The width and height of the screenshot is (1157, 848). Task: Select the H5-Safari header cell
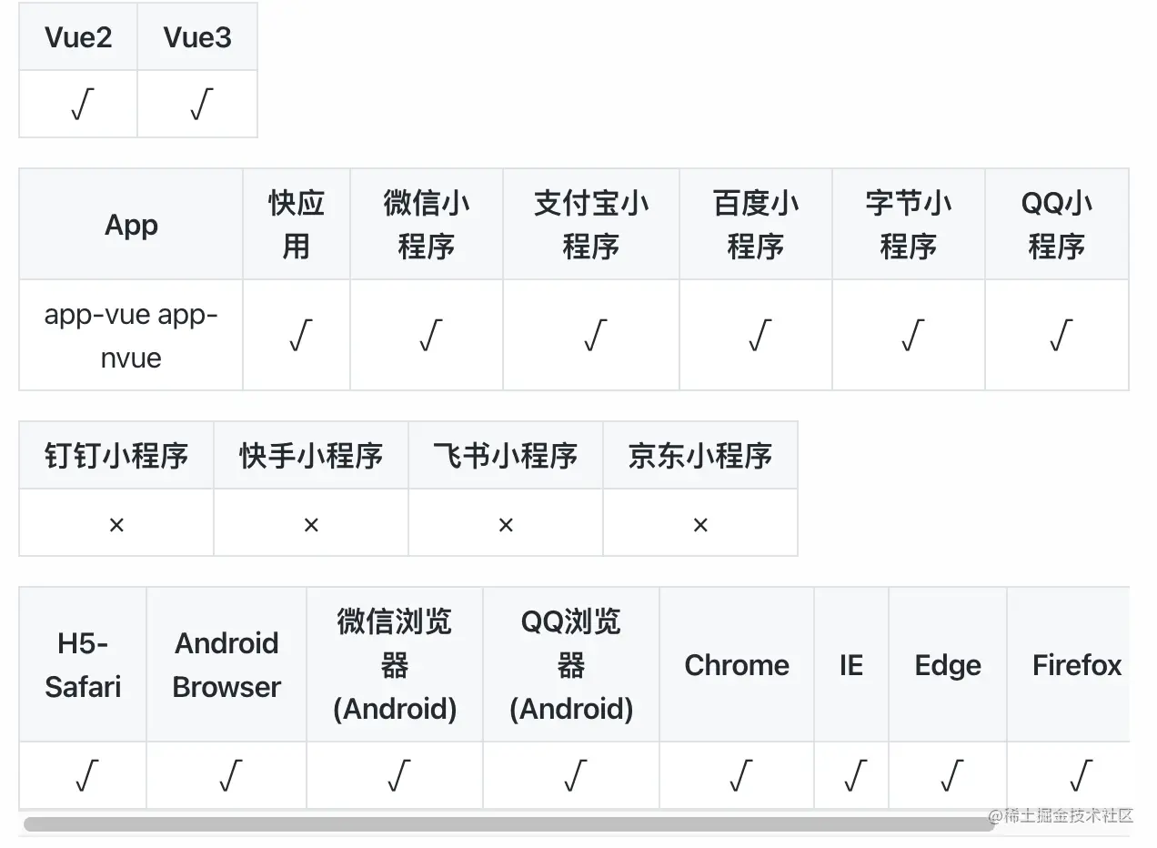coord(83,664)
